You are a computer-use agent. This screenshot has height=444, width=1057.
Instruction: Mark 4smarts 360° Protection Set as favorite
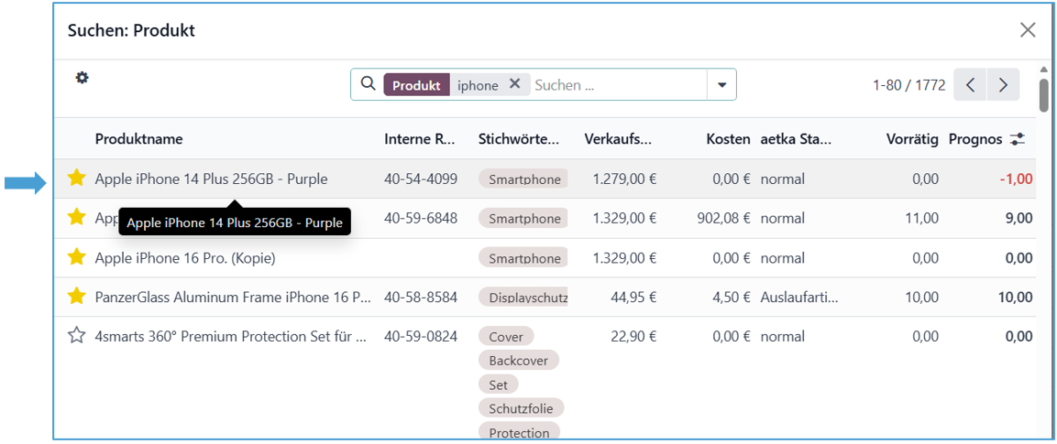click(x=76, y=336)
